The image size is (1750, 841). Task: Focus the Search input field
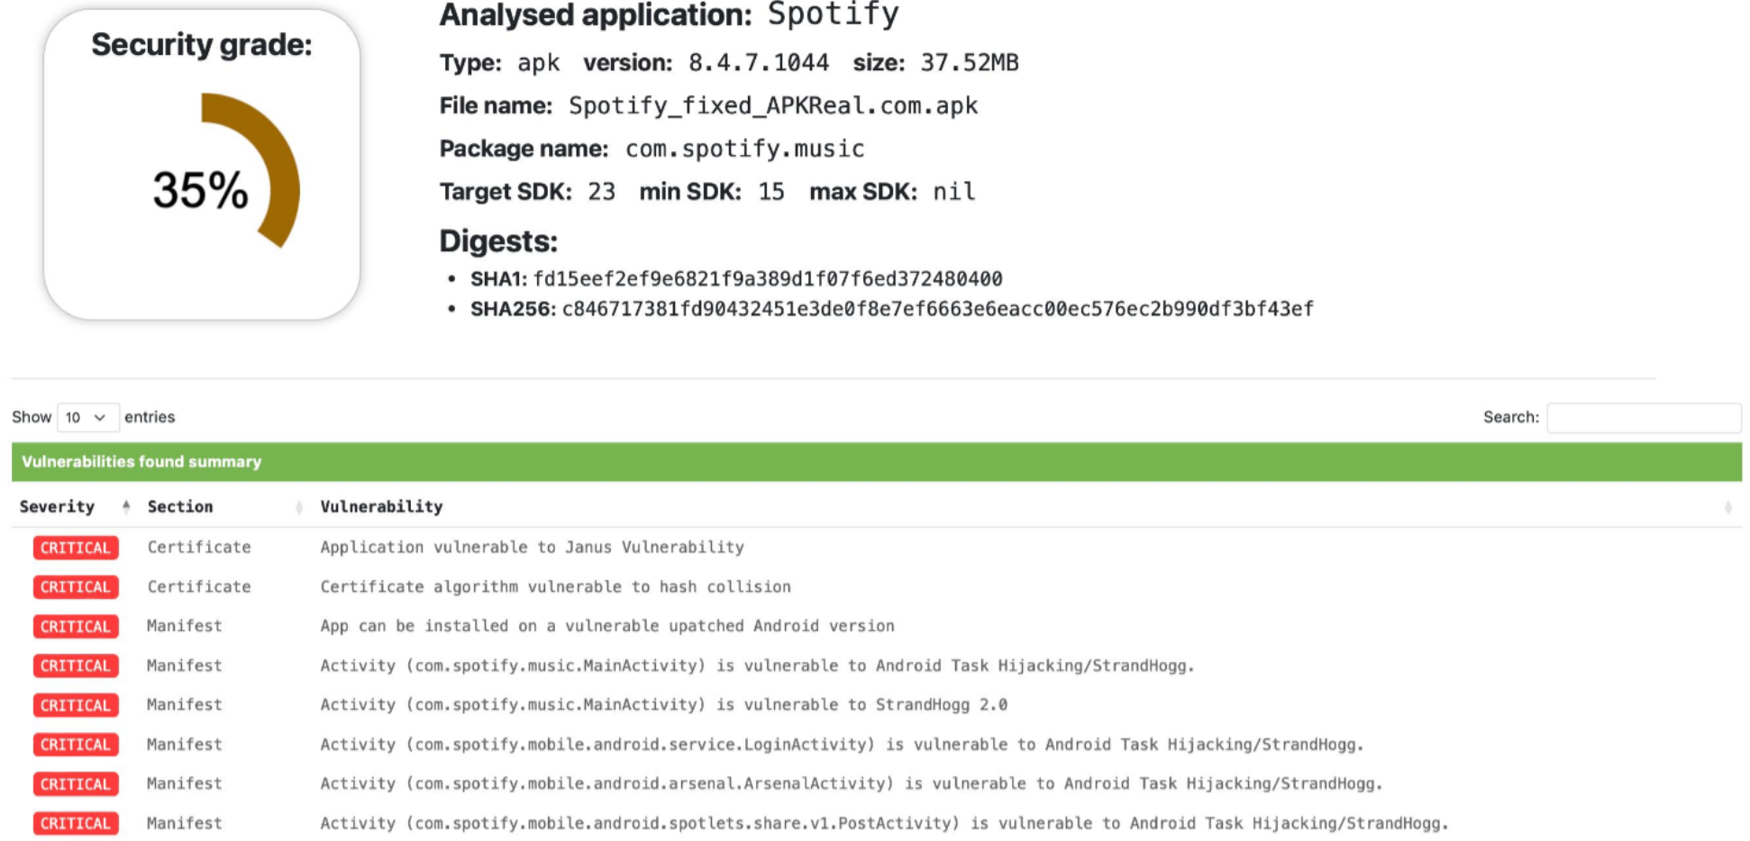[x=1643, y=418]
